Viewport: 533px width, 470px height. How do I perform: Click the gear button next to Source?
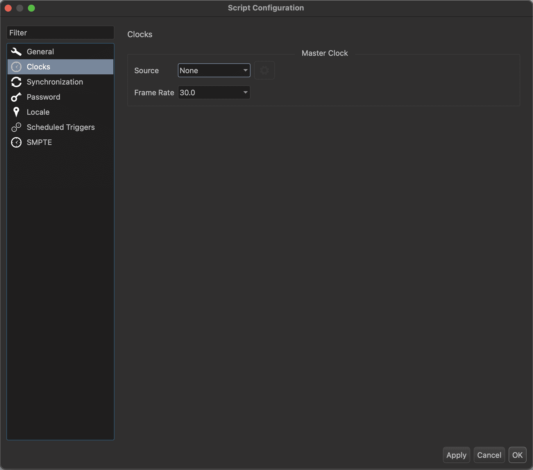(264, 70)
